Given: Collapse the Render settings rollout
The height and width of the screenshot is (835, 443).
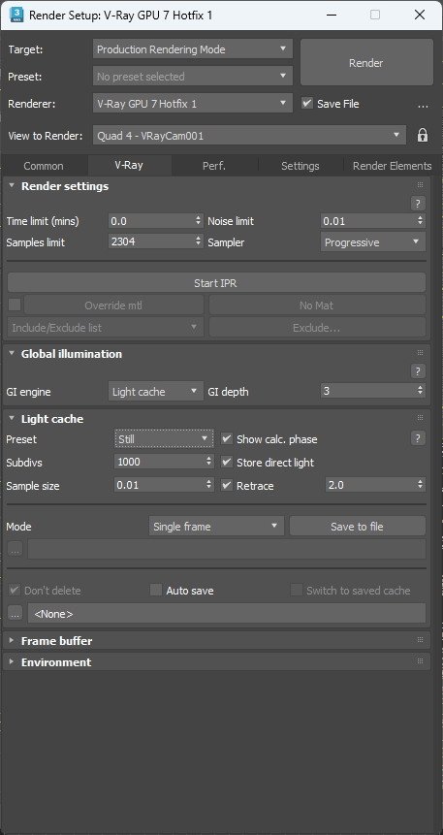Looking at the screenshot, I should (x=12, y=186).
